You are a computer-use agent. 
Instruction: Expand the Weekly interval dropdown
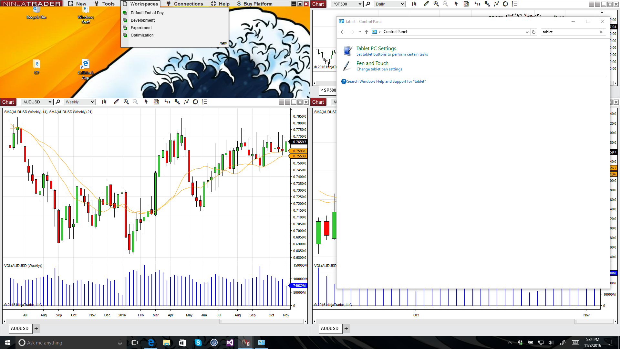[x=92, y=102]
